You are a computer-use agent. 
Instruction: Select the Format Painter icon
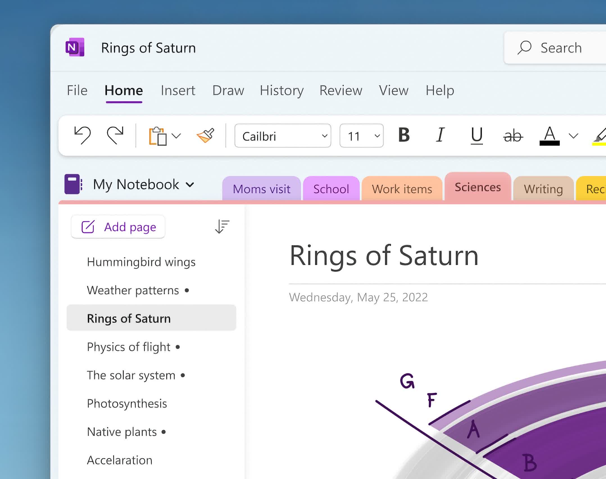(205, 136)
